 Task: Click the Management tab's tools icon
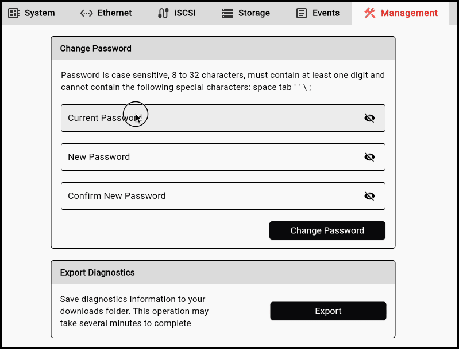click(x=370, y=13)
